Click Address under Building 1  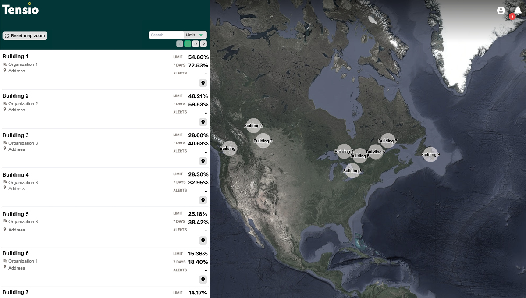coord(17,71)
